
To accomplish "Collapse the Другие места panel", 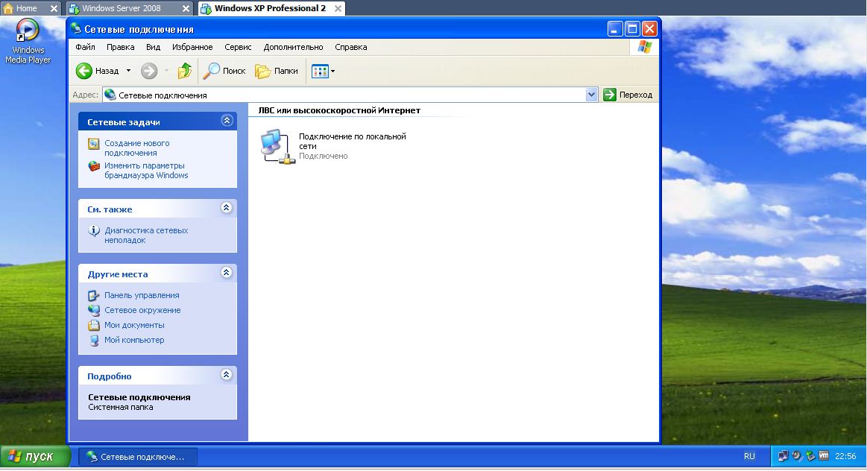I will (x=226, y=273).
